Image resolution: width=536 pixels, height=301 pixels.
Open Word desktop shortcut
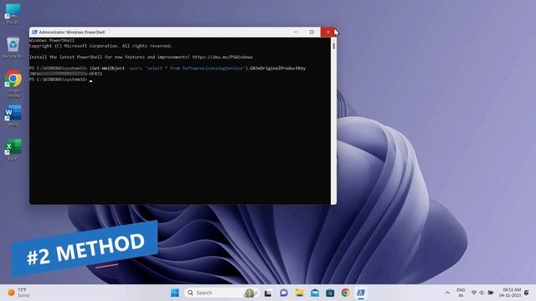13,116
